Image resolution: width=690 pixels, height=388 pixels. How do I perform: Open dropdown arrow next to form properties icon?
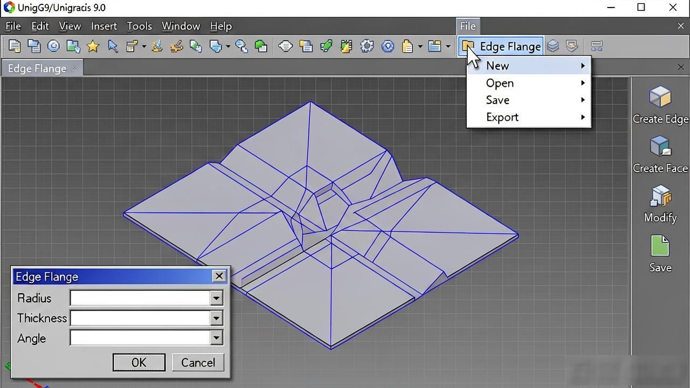144,47
